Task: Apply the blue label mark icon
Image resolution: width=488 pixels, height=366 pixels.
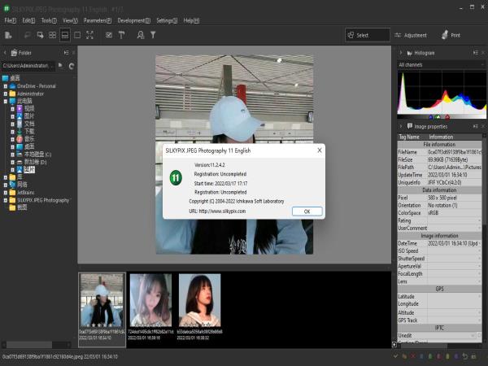Action: coord(421,356)
